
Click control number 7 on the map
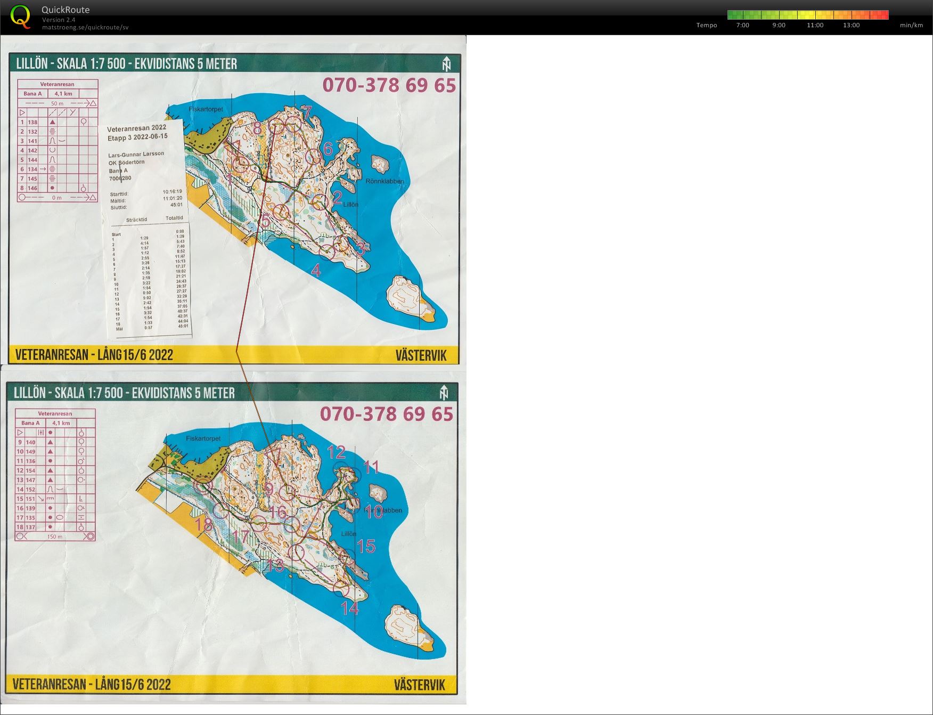pyautogui.click(x=307, y=113)
